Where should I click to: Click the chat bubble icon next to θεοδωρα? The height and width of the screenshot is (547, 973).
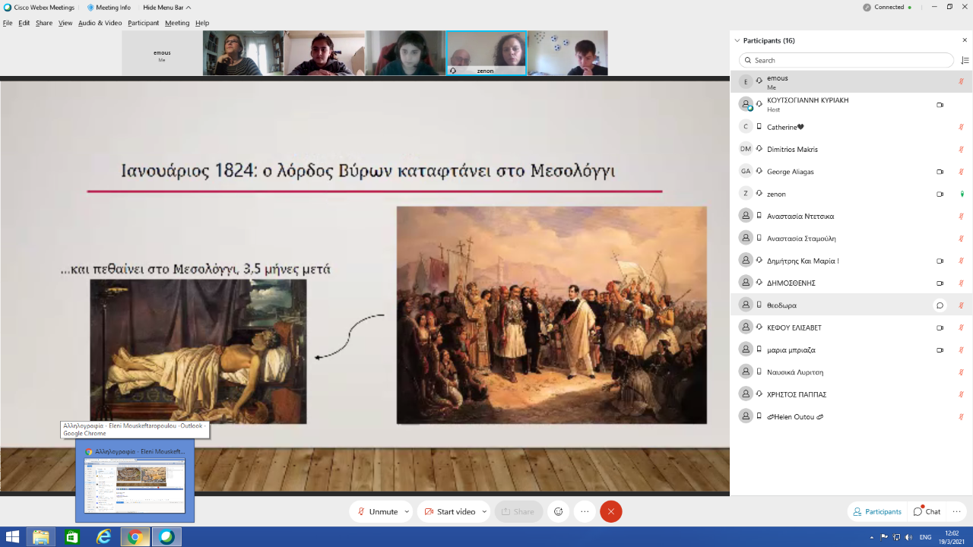tap(940, 305)
